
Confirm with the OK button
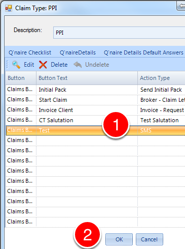click(119, 239)
